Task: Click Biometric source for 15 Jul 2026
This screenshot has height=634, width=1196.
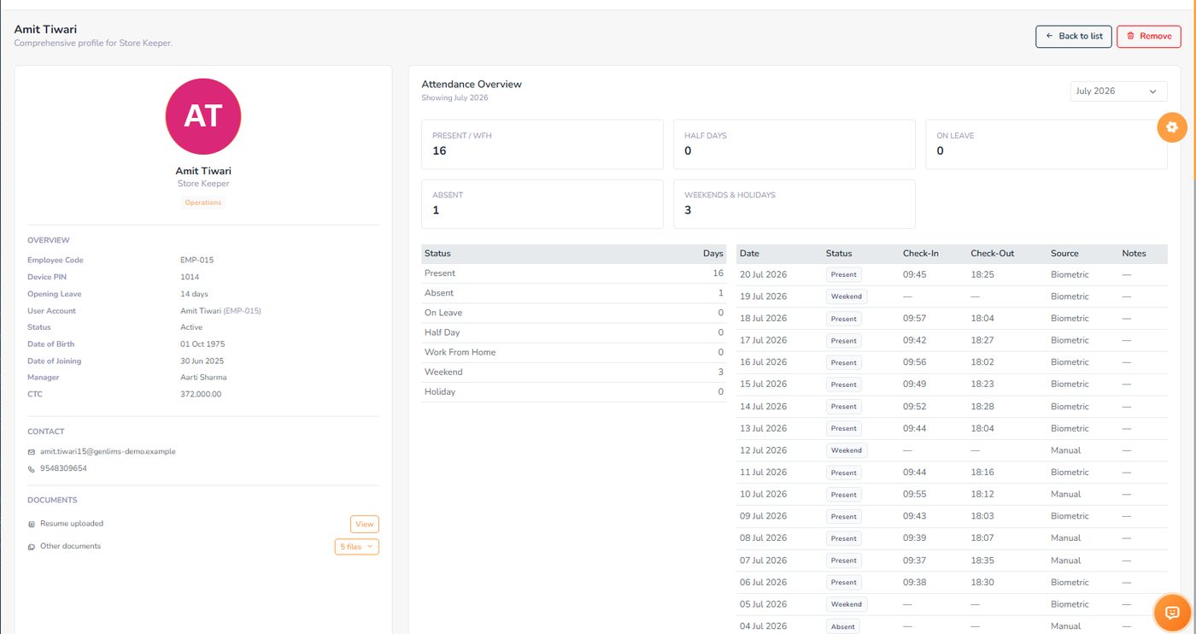Action: (1070, 385)
